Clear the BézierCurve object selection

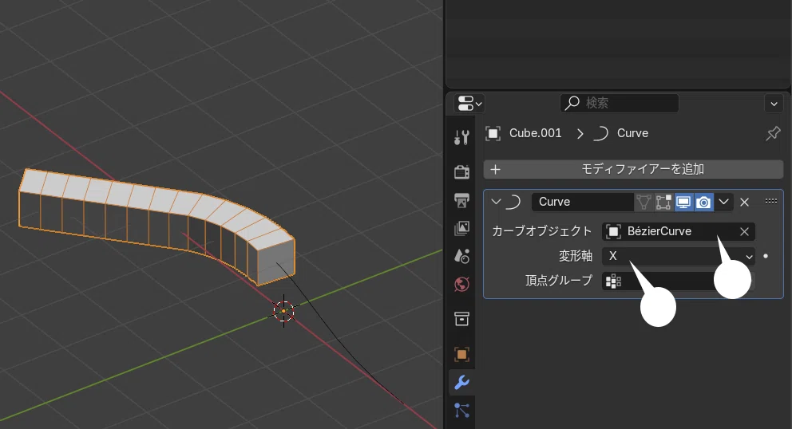[x=745, y=231]
